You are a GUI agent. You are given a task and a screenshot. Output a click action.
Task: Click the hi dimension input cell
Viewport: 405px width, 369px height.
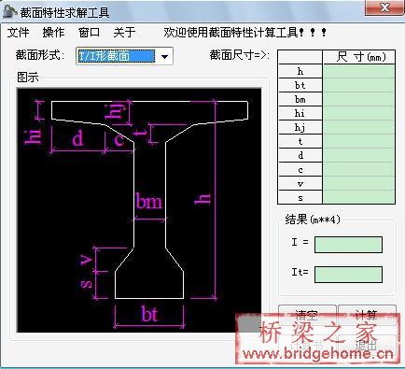pos(359,113)
